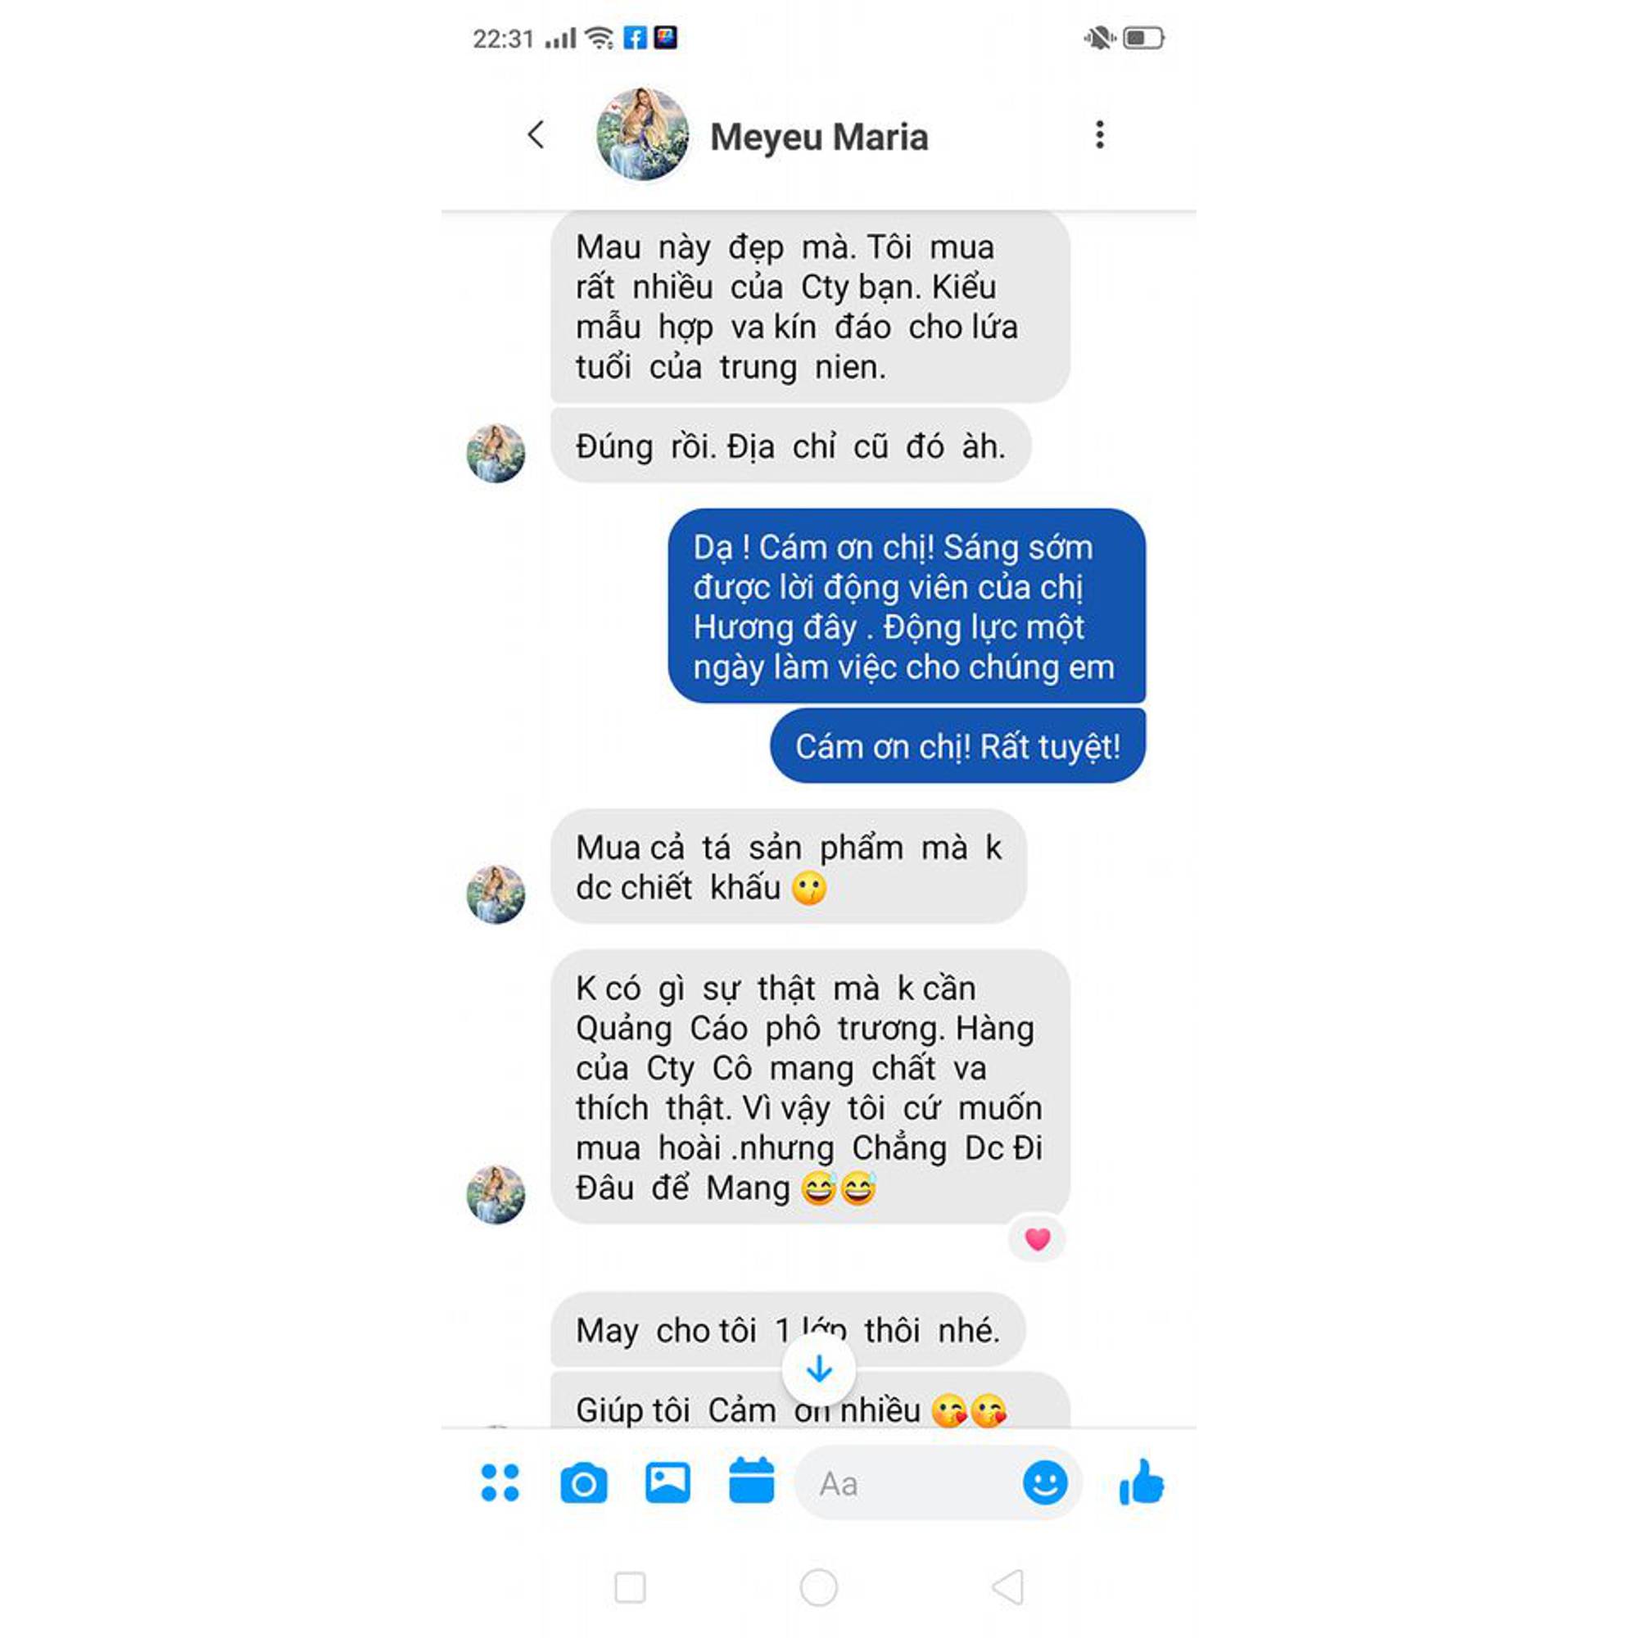The height and width of the screenshot is (1638, 1638).
Task: Open the emoji smiley picker
Action: click(x=1044, y=1483)
